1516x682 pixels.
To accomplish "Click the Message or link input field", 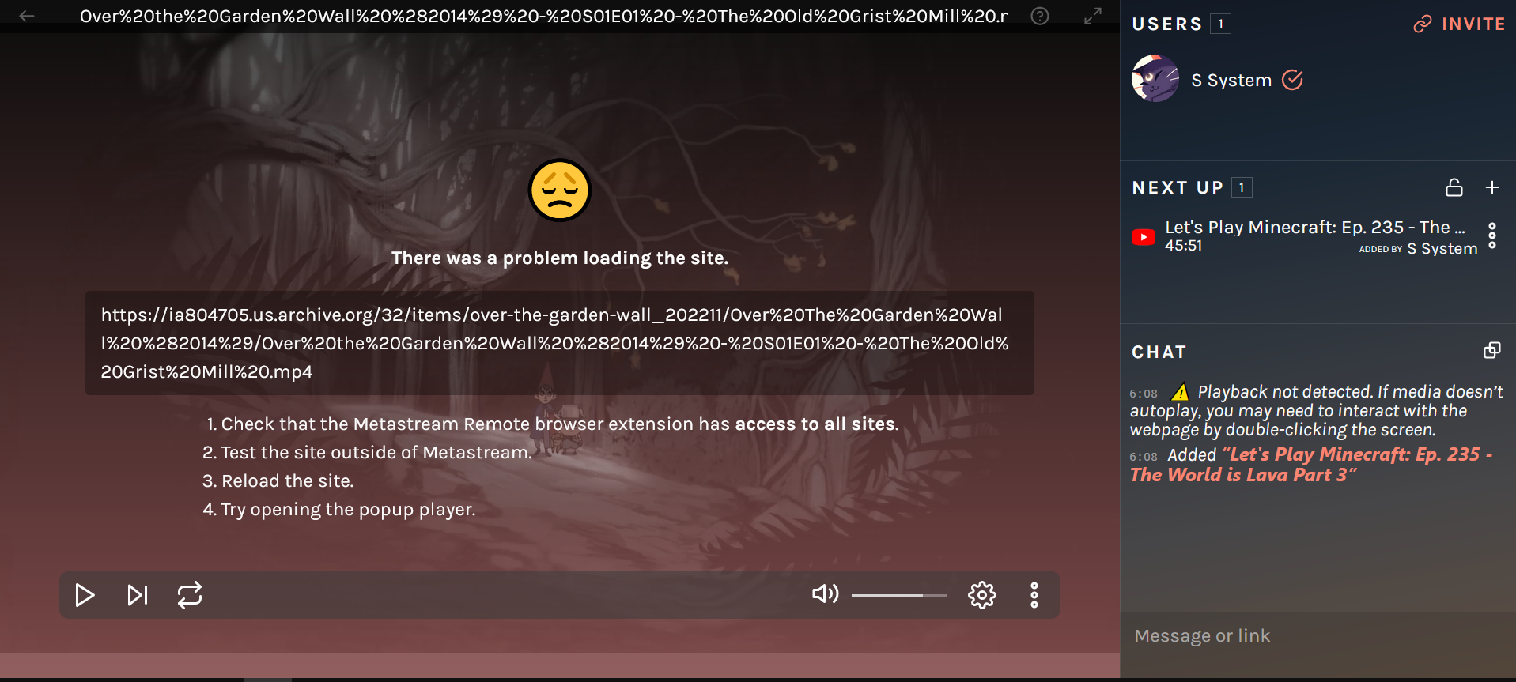I will (1318, 635).
